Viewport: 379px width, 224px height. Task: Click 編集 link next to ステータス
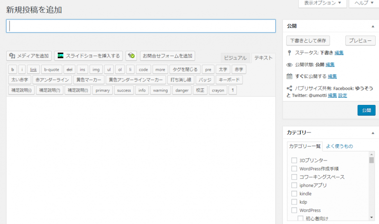tap(339, 53)
